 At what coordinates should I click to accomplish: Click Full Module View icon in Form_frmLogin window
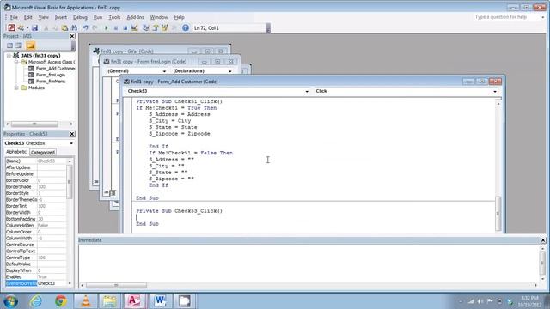(113, 192)
